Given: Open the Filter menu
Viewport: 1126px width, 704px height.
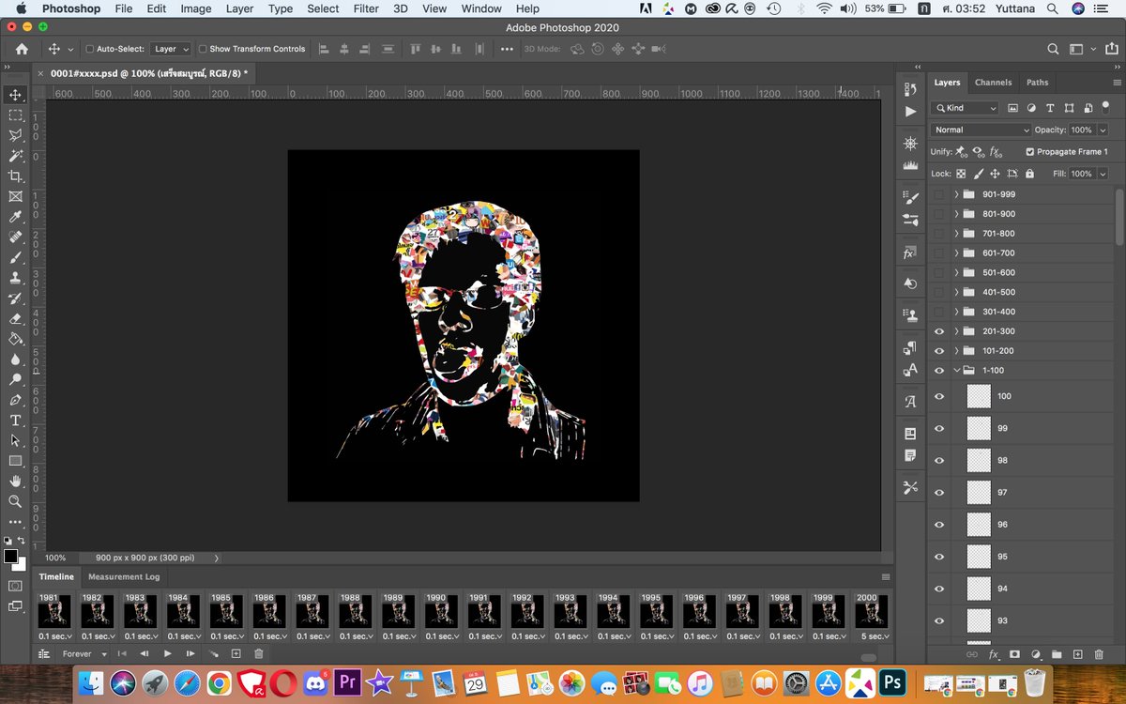Looking at the screenshot, I should (x=366, y=8).
